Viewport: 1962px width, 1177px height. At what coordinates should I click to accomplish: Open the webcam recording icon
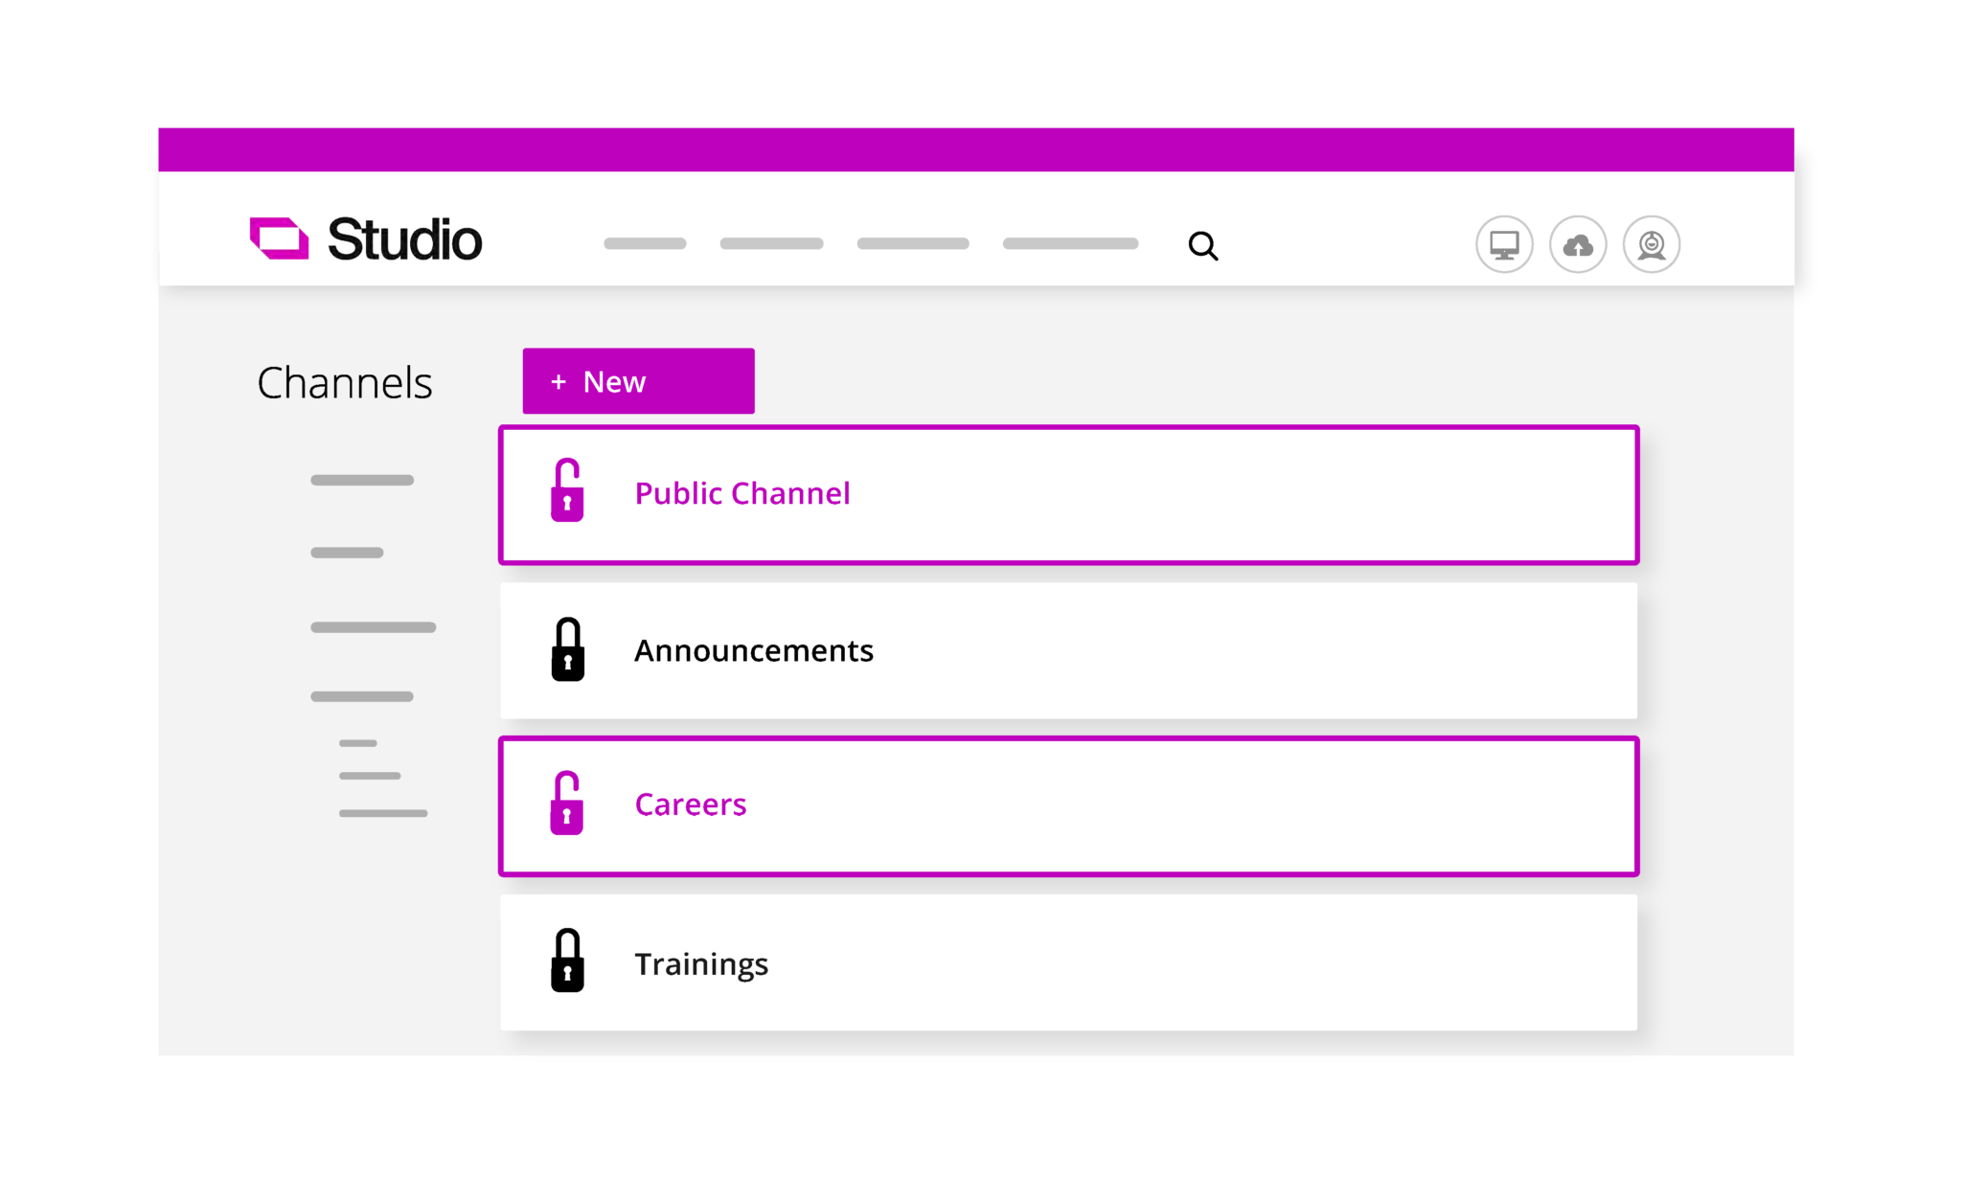(x=1652, y=244)
